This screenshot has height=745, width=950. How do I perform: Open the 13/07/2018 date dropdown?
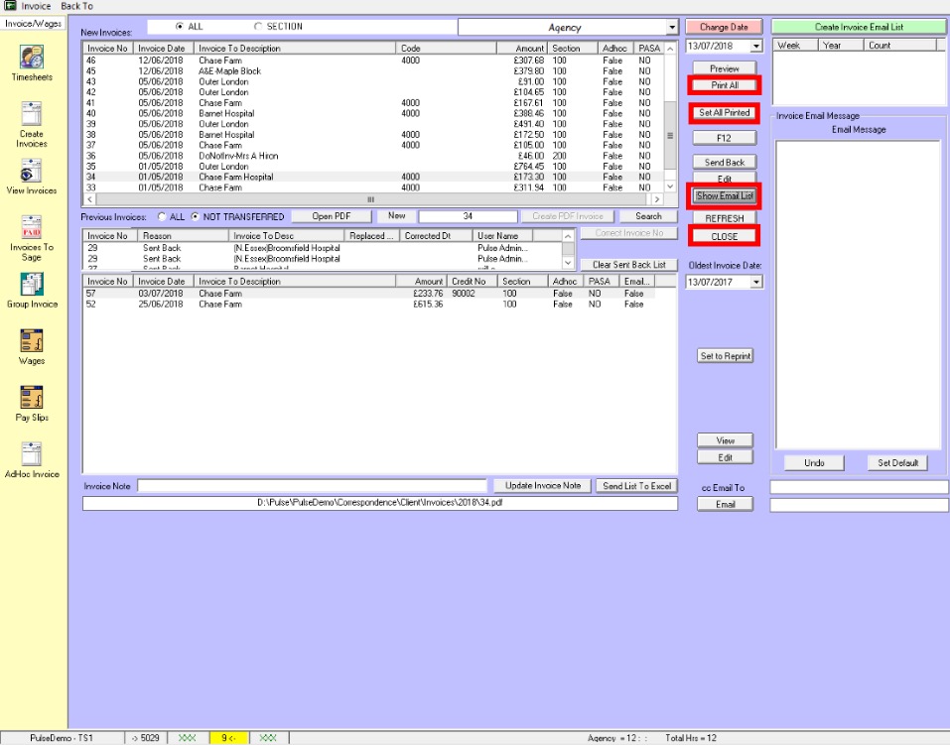756,46
